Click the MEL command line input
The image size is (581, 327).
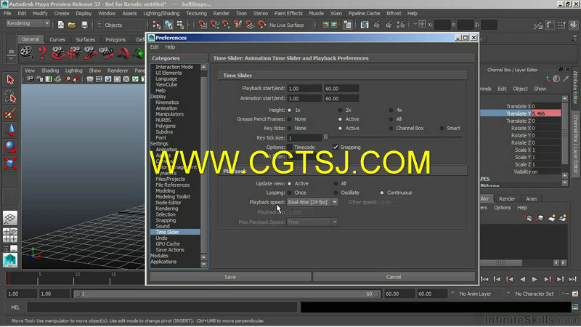click(x=162, y=307)
